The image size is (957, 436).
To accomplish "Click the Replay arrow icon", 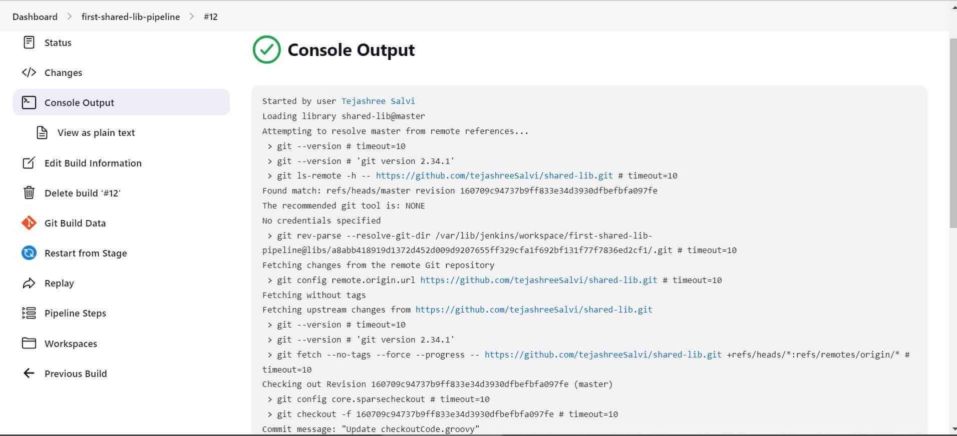I will click(x=29, y=283).
